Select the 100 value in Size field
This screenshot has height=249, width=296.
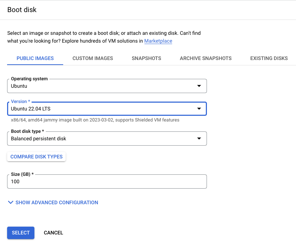pyautogui.click(x=14, y=182)
